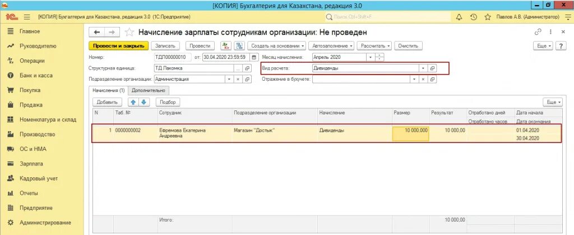Click Провести и закрыть button

pyautogui.click(x=119, y=46)
